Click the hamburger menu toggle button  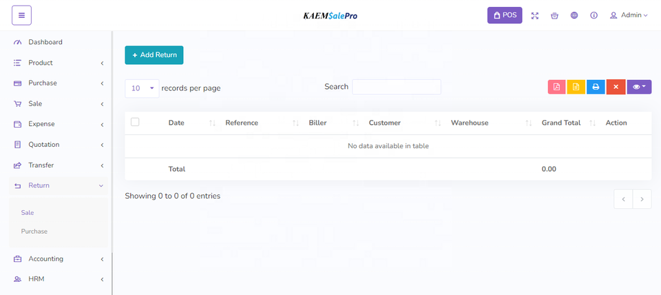tap(21, 15)
